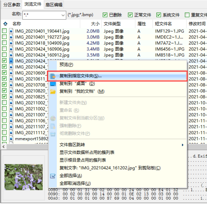
Task: Click file icon of IMG_20210401_190441.jpg
Action: point(11,31)
